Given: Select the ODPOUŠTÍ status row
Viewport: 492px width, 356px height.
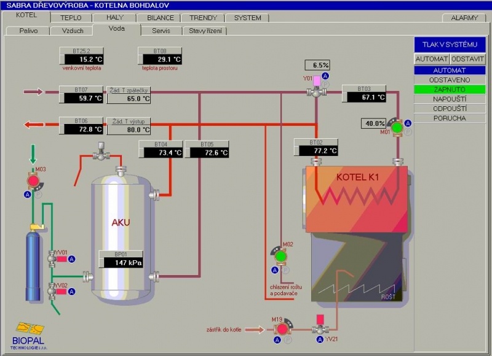Looking at the screenshot, I should (x=450, y=108).
